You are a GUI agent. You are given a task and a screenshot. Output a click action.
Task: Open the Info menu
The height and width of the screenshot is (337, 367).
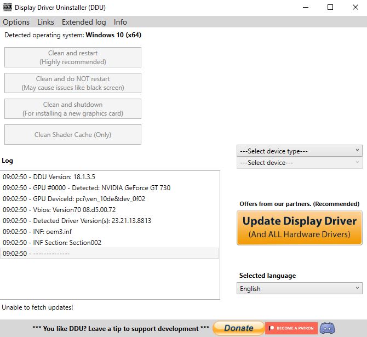120,22
